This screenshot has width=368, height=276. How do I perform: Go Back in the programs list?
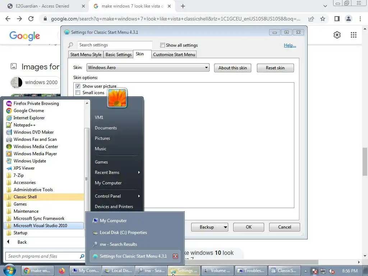pyautogui.click(x=22, y=242)
